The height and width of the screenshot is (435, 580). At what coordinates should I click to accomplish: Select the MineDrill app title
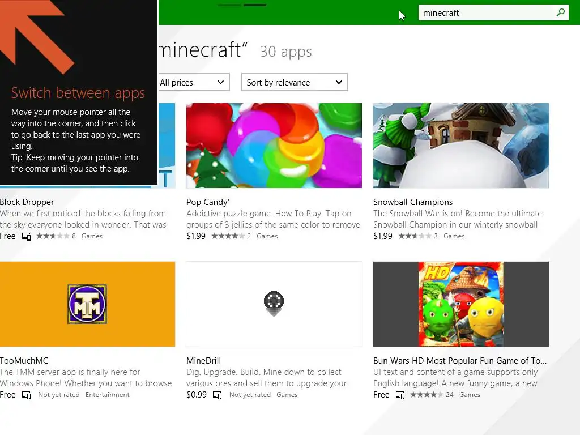pyautogui.click(x=203, y=361)
